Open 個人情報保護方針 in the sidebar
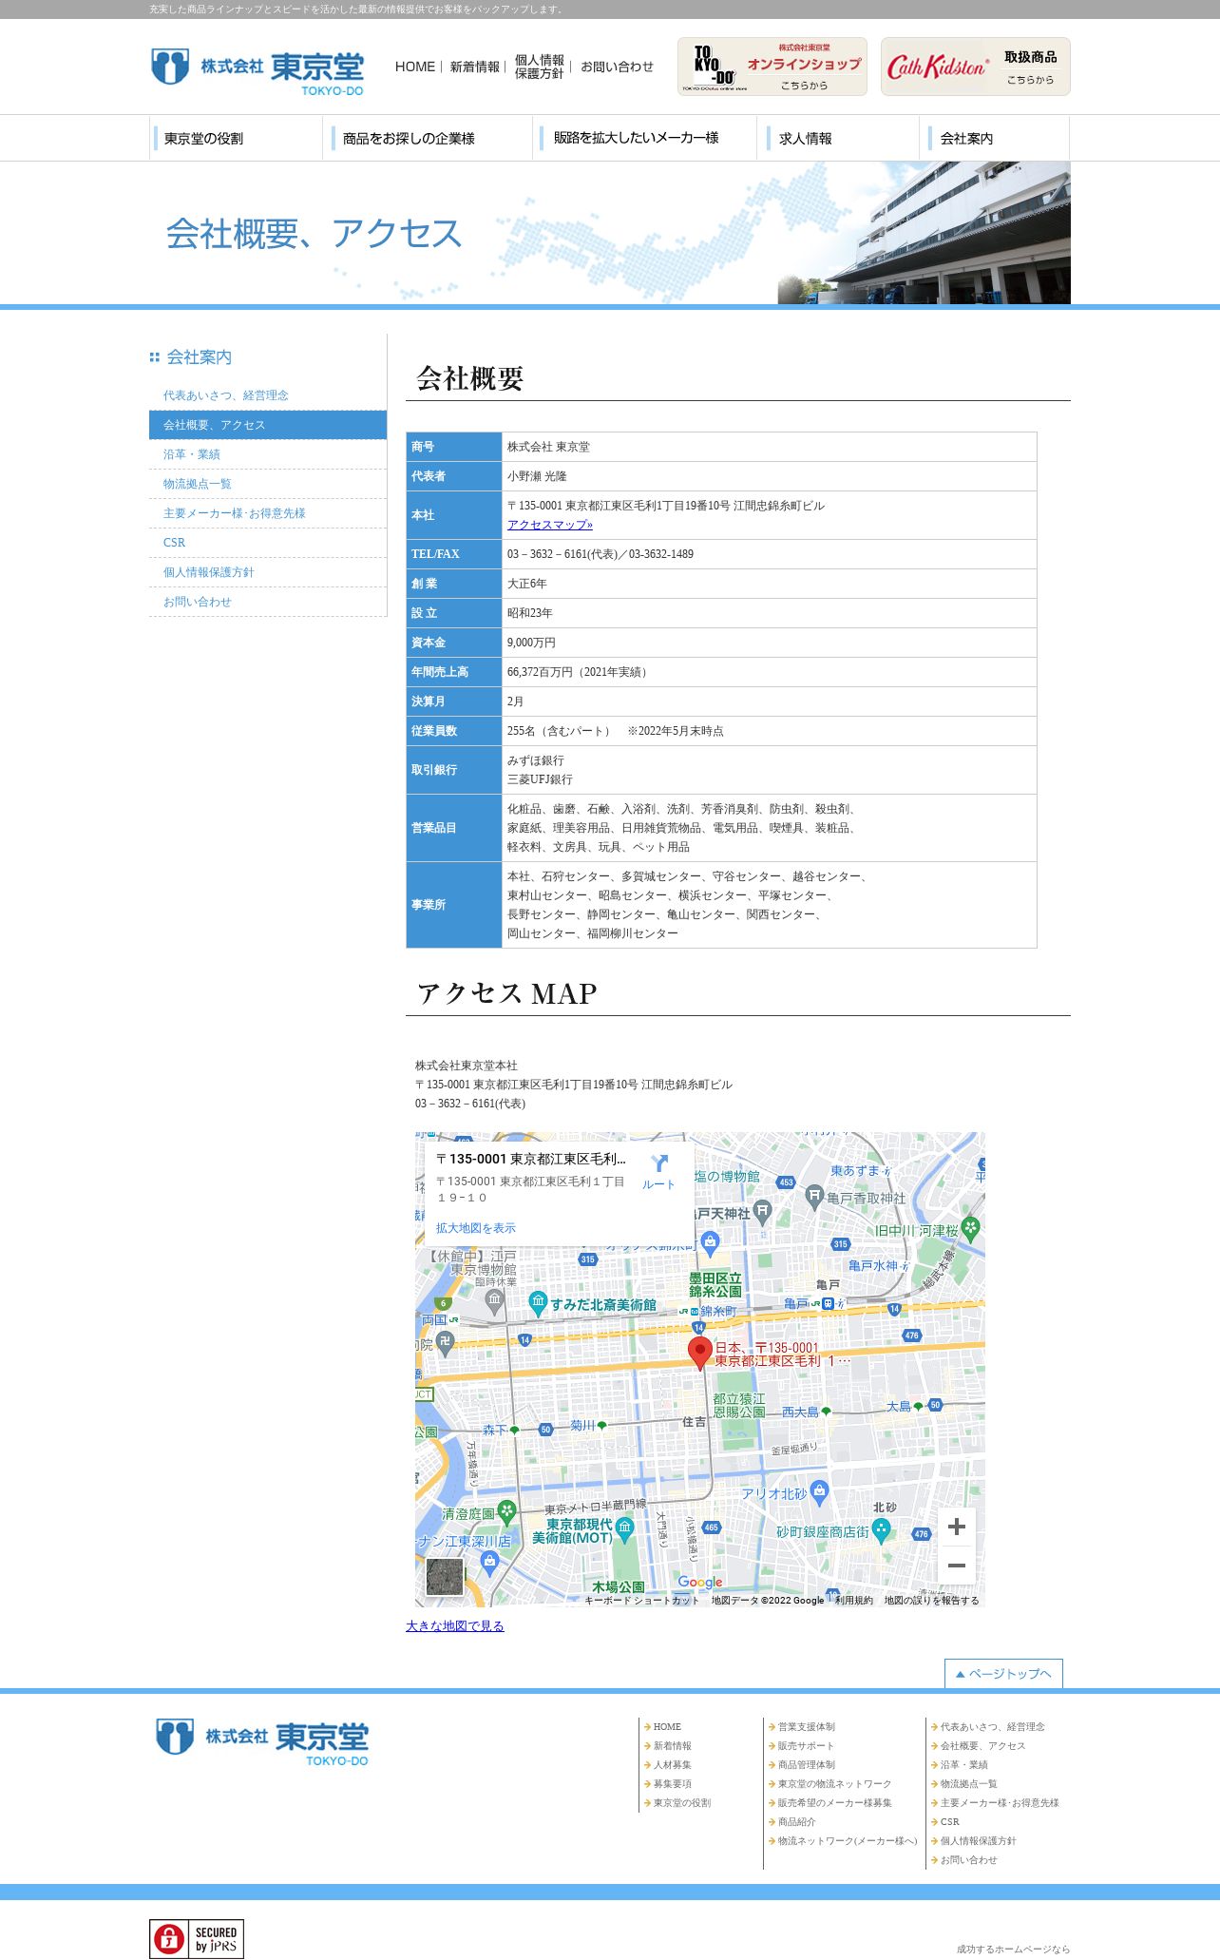The image size is (1220, 1960). coord(268,572)
